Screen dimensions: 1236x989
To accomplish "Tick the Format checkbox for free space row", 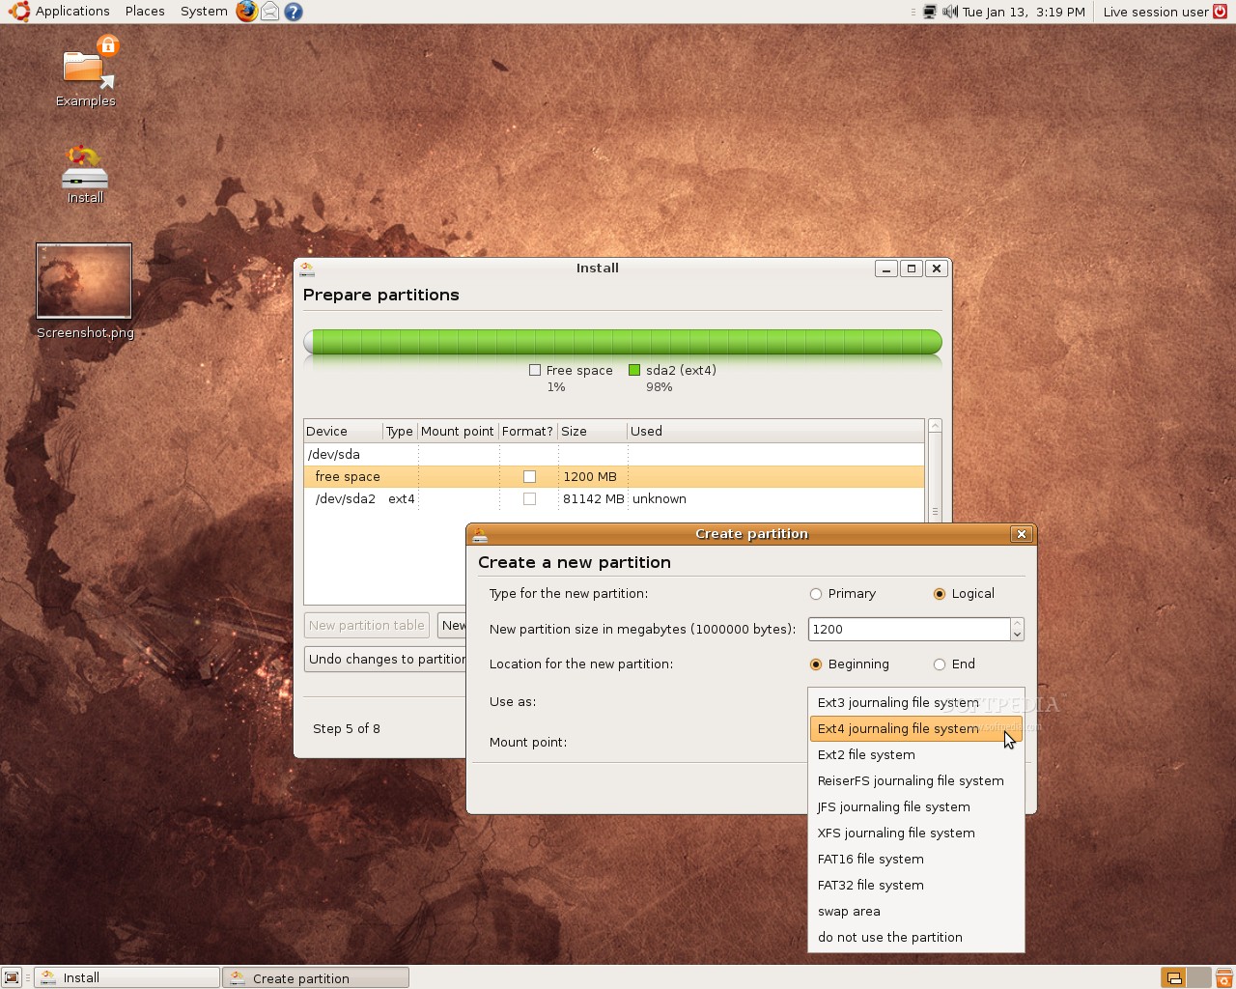I will pyautogui.click(x=529, y=476).
